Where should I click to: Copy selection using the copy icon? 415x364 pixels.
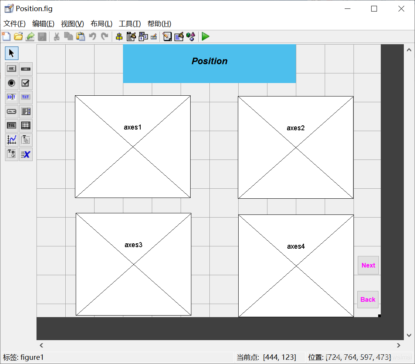tap(68, 37)
